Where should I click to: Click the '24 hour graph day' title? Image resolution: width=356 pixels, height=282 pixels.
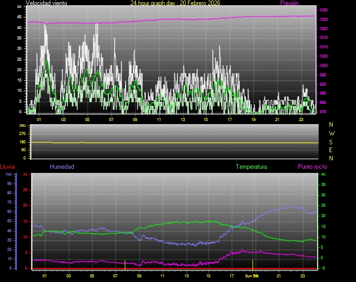tap(175, 3)
